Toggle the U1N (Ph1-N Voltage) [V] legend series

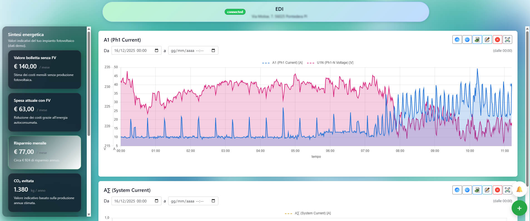[x=330, y=63]
